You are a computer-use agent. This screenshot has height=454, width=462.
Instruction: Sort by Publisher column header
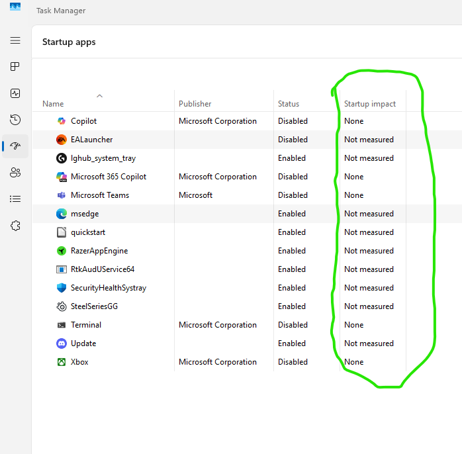click(195, 104)
